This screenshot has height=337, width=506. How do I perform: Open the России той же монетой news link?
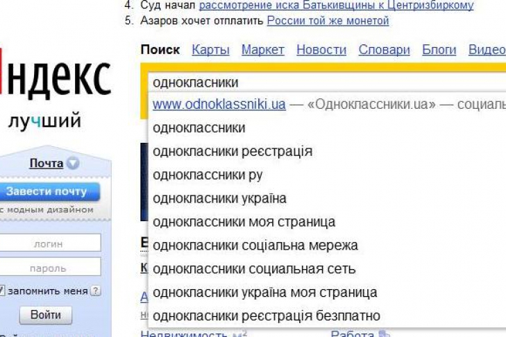tap(328, 20)
